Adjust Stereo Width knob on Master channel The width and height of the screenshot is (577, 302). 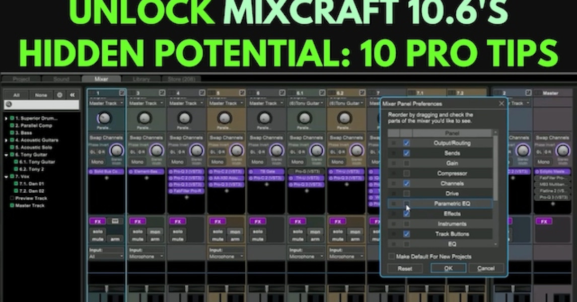point(563,150)
